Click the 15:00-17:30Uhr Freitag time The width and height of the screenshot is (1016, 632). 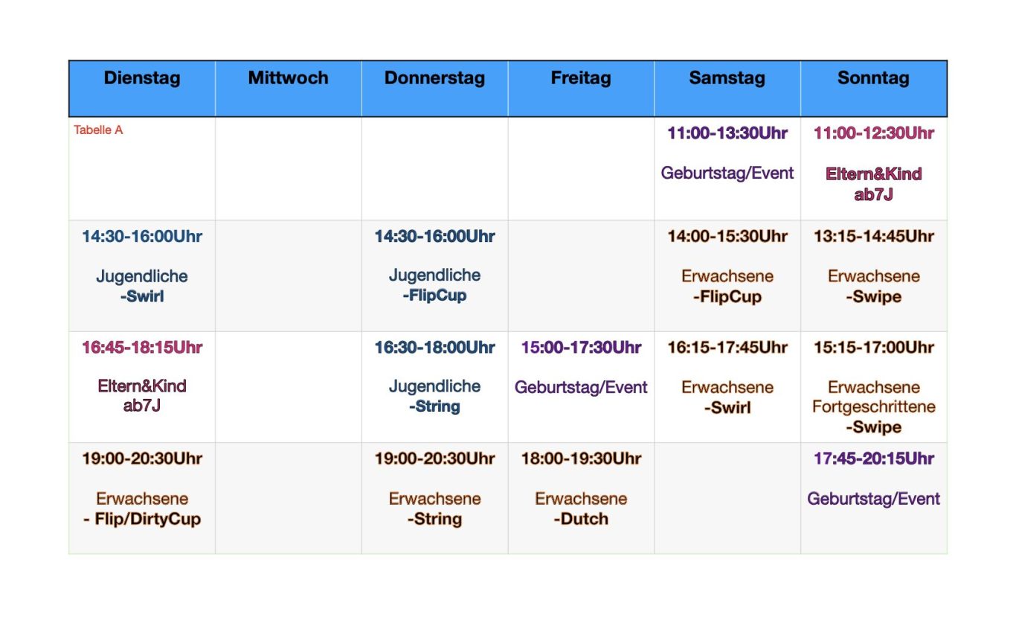pyautogui.click(x=581, y=348)
